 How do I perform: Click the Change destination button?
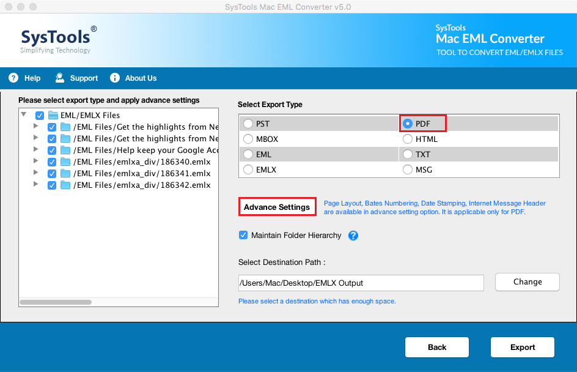click(x=527, y=282)
